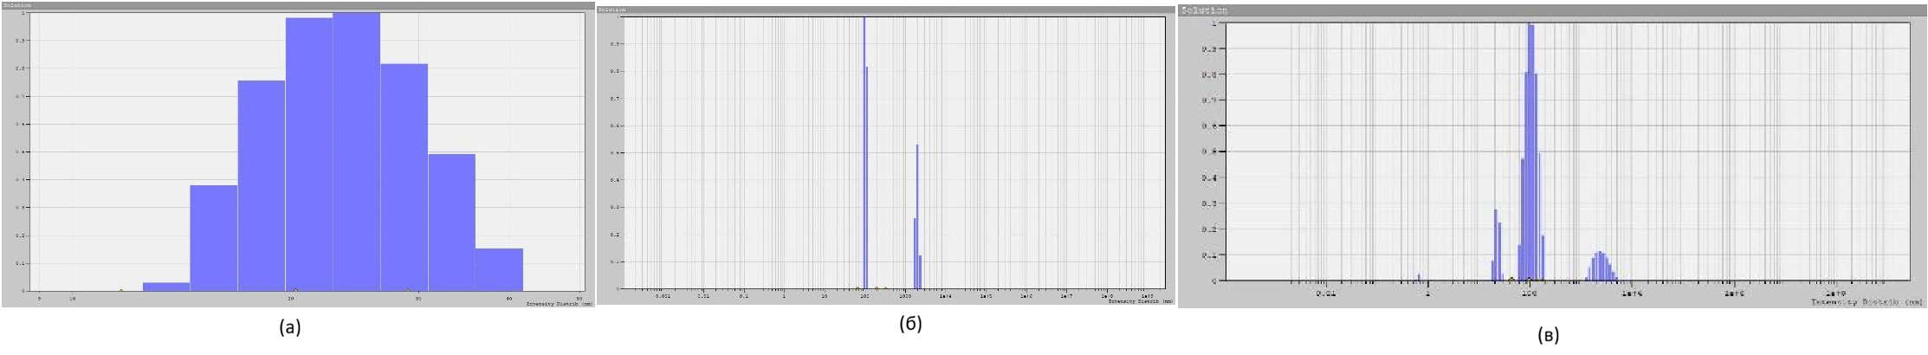Click the Solution title bar of chart (а)
This screenshot has width=1928, height=355.
coord(294,4)
